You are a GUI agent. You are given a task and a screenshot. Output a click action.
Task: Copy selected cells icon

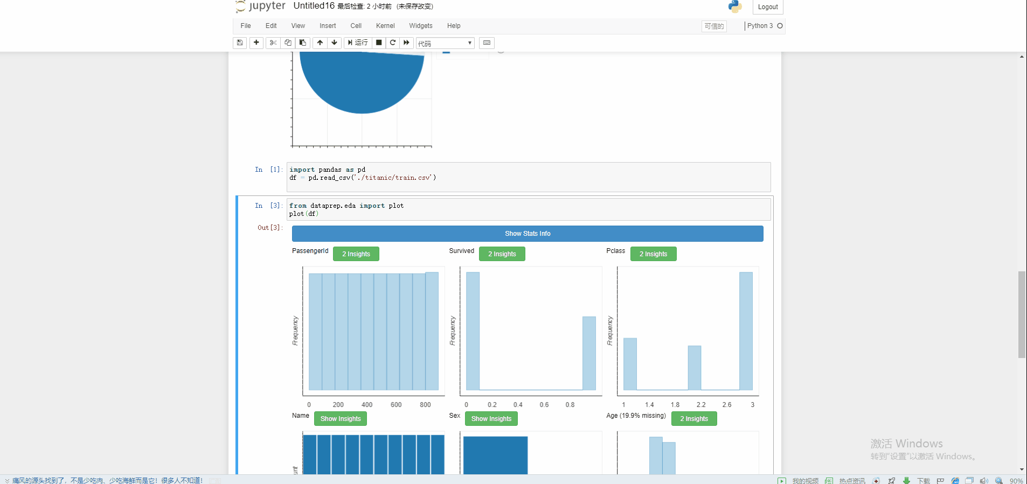point(288,43)
